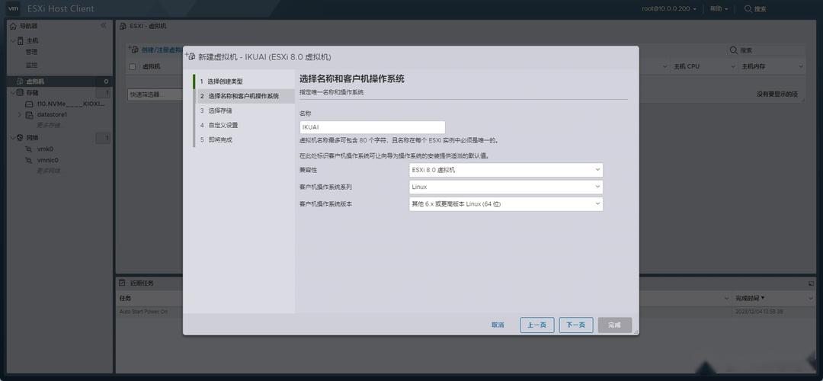Image resolution: width=823 pixels, height=381 pixels.
Task: Click the storage icon next to 存储
Action: point(21,92)
